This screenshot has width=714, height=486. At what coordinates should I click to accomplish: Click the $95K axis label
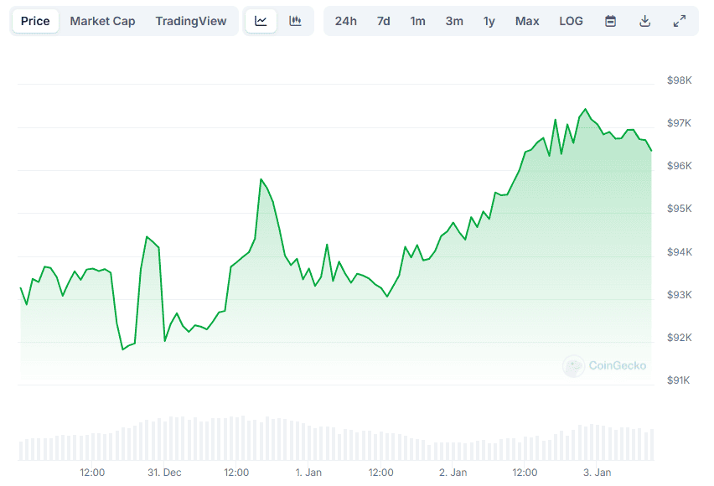(679, 209)
